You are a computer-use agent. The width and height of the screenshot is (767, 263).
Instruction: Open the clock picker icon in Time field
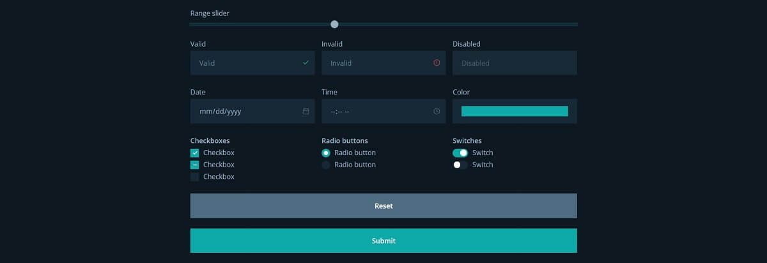(437, 111)
